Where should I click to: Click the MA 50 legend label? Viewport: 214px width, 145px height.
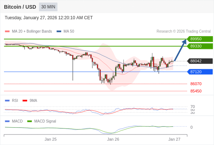[x=69, y=32]
